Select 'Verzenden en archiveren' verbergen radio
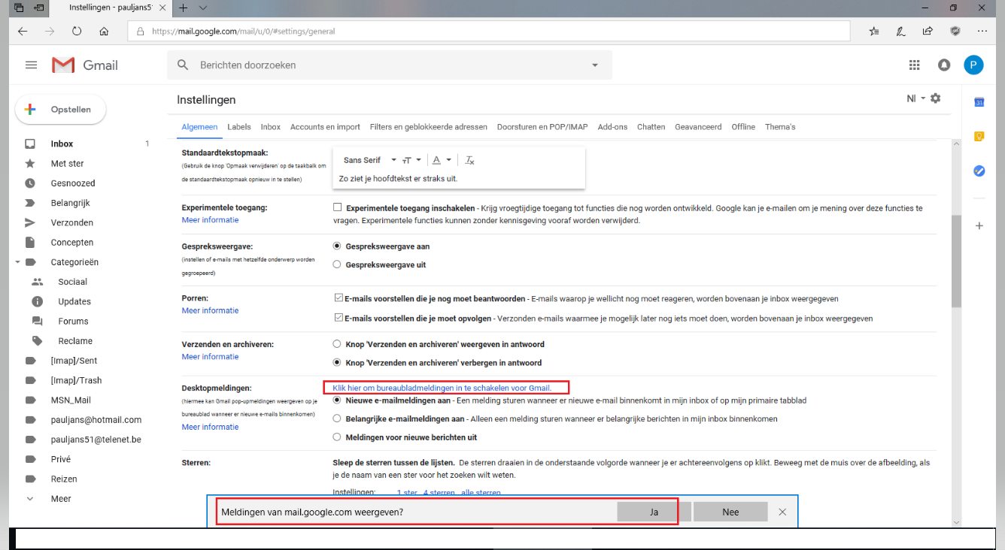Viewport: 1005px width, 550px height. [x=337, y=363]
